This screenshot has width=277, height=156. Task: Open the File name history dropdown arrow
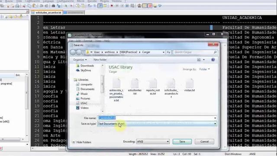[x=215, y=118]
